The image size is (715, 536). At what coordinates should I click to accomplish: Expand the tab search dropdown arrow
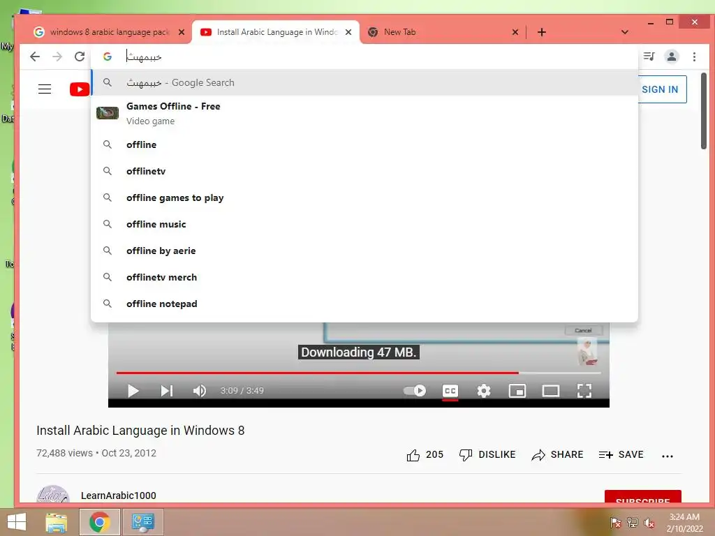[x=625, y=32]
